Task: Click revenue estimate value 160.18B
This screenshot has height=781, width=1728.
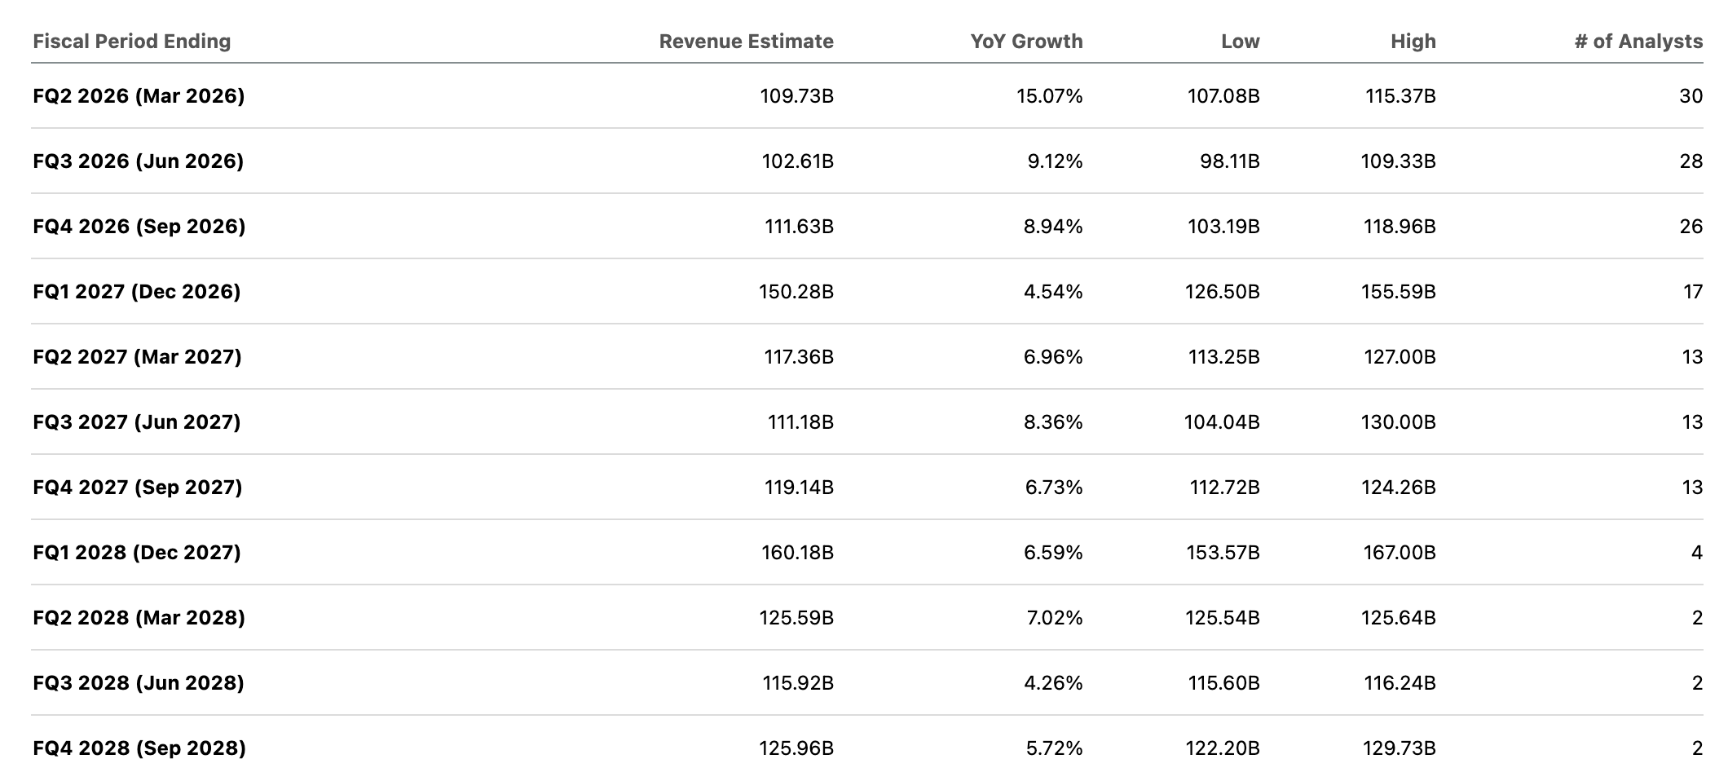Action: (797, 553)
